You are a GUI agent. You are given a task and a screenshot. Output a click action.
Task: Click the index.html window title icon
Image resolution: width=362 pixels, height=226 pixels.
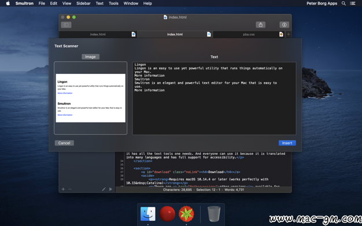(165, 17)
